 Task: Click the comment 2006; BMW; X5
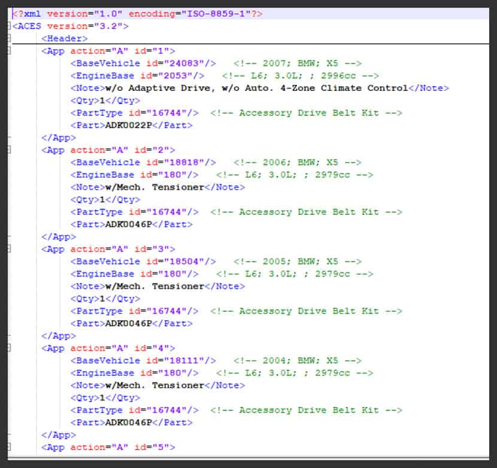tap(298, 163)
